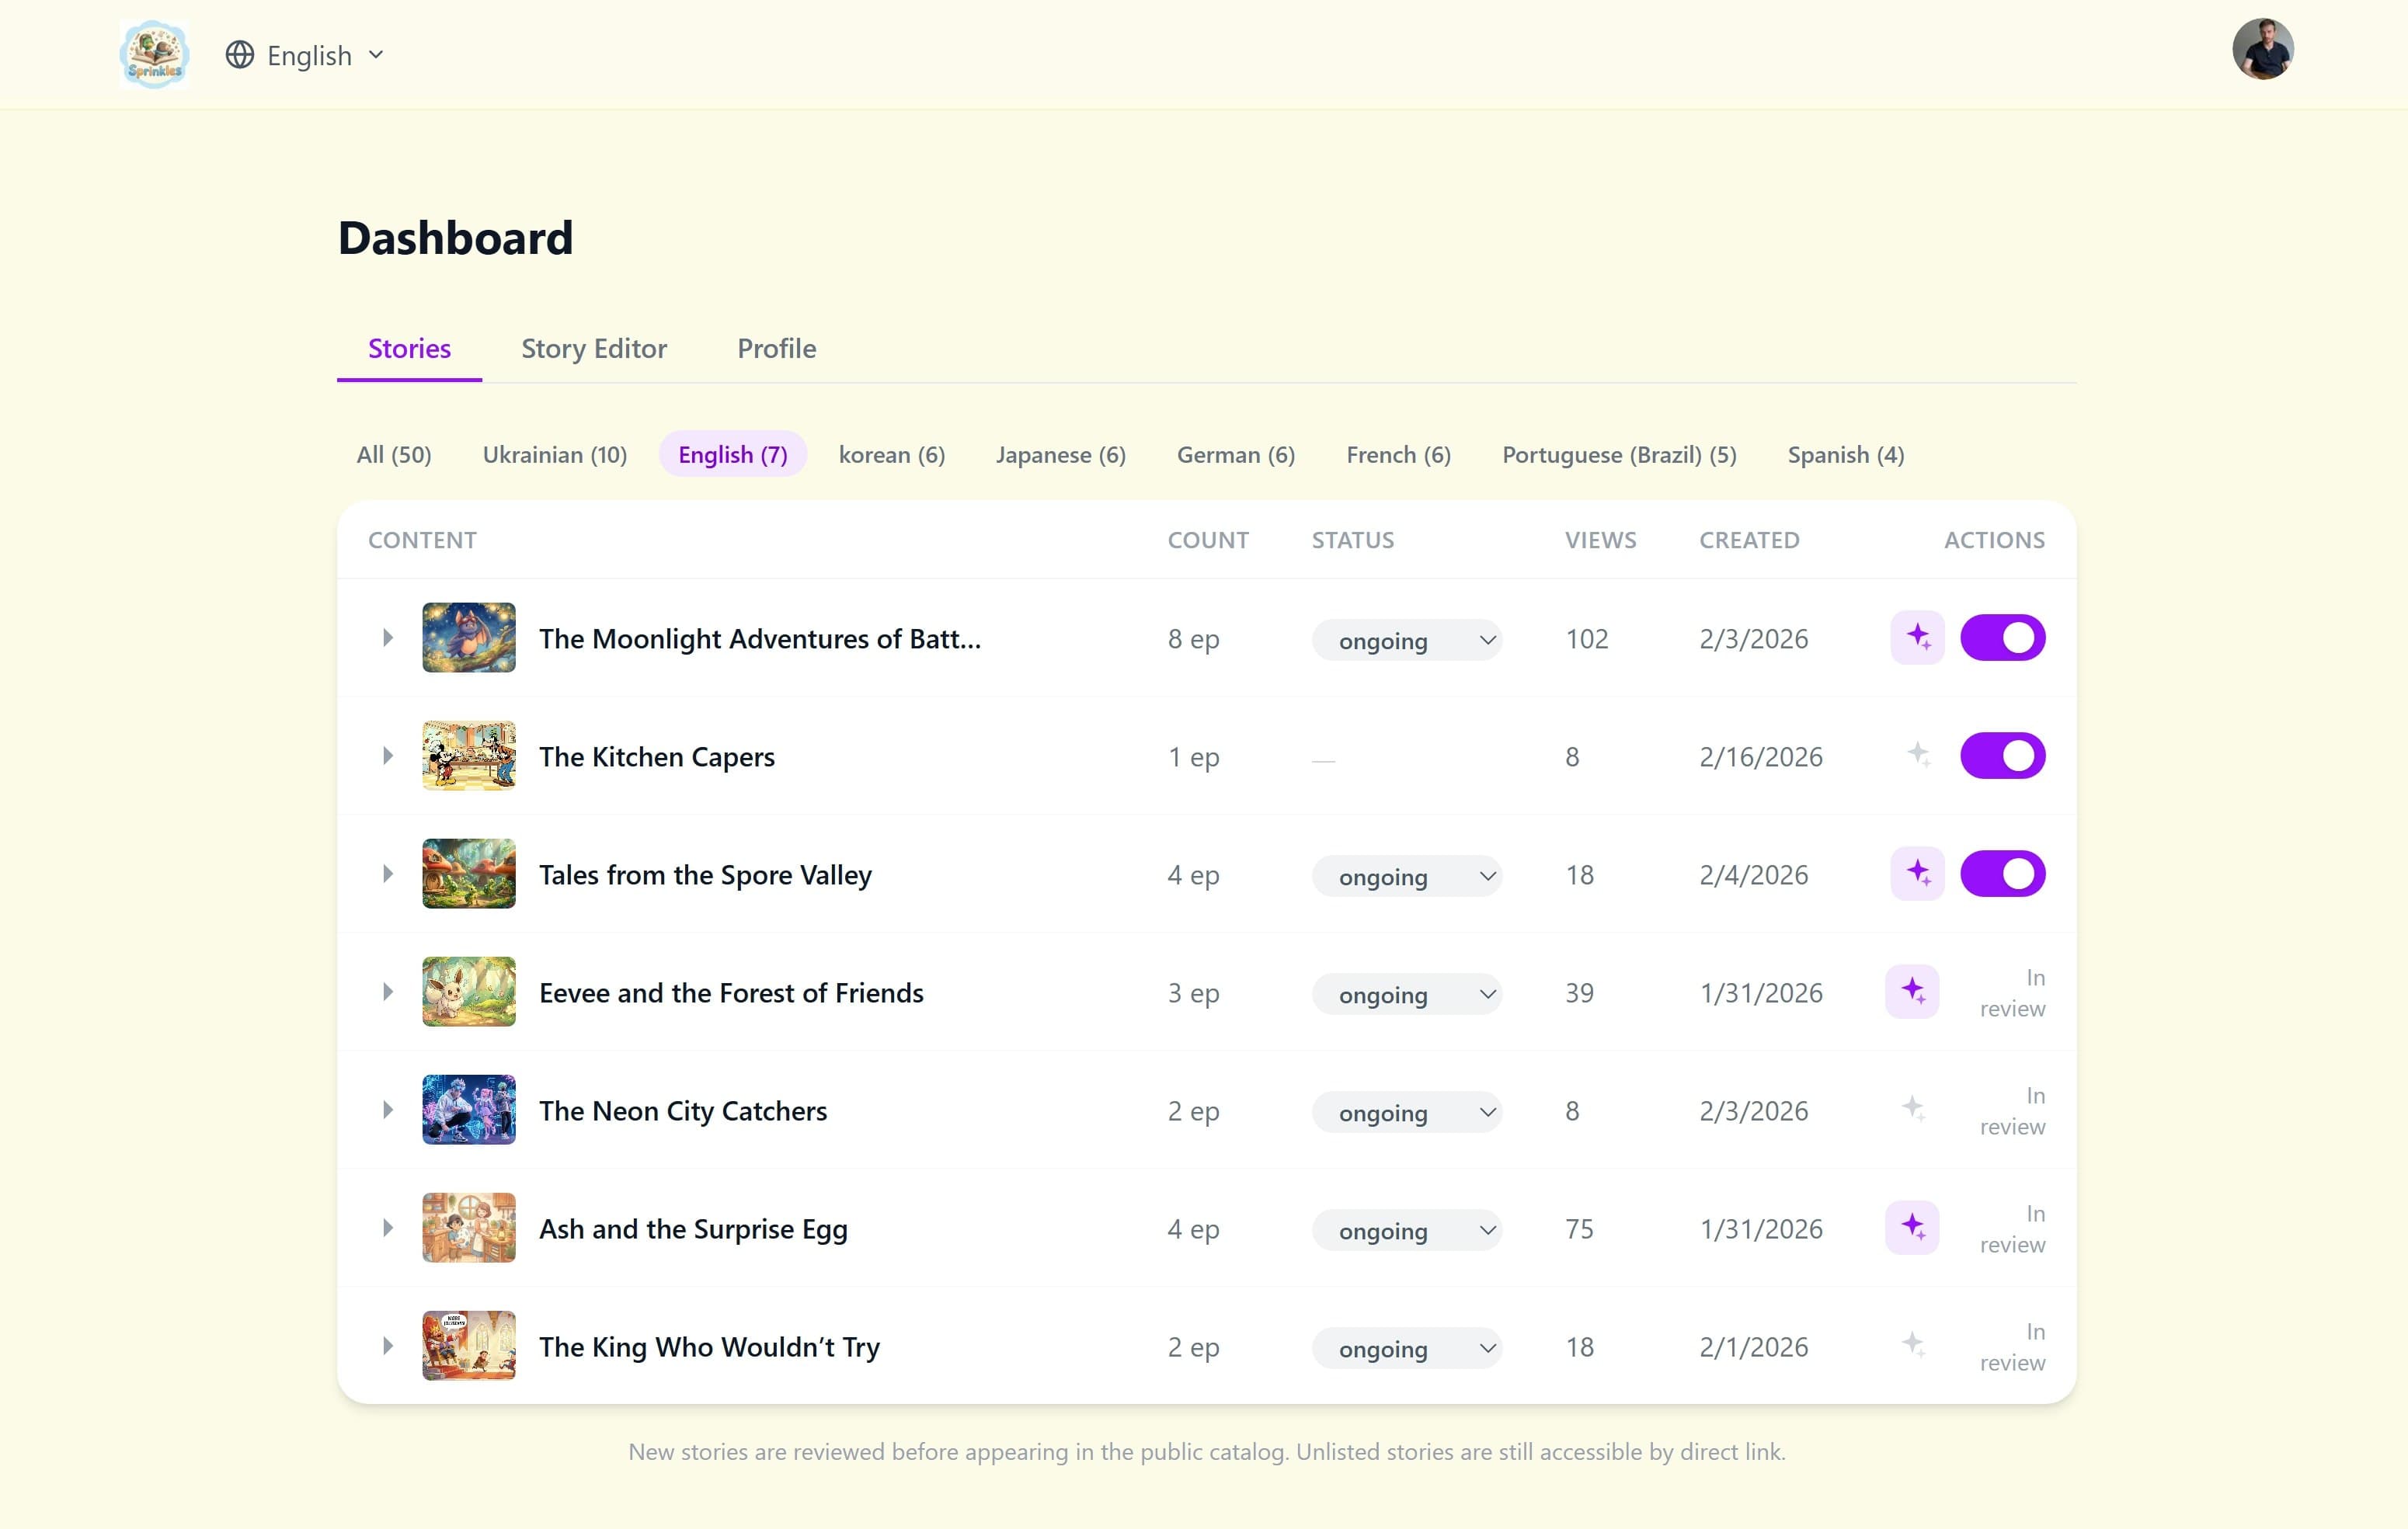Click the dimmed sparkle icon on The Kitchen Capers row

(x=1918, y=756)
